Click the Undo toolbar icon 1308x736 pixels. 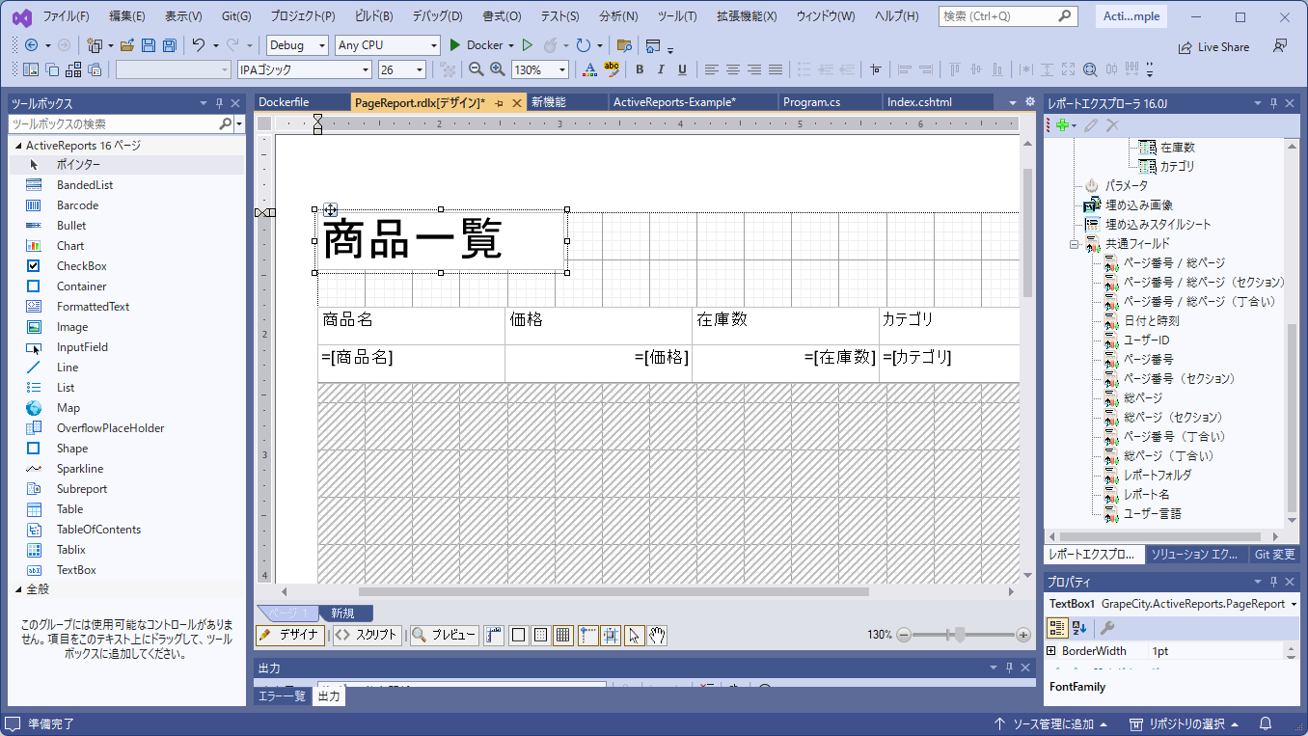click(x=199, y=45)
